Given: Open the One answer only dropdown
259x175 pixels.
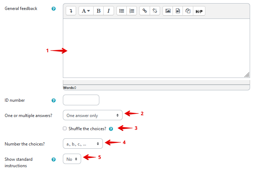Looking at the screenshot, I should (x=93, y=115).
